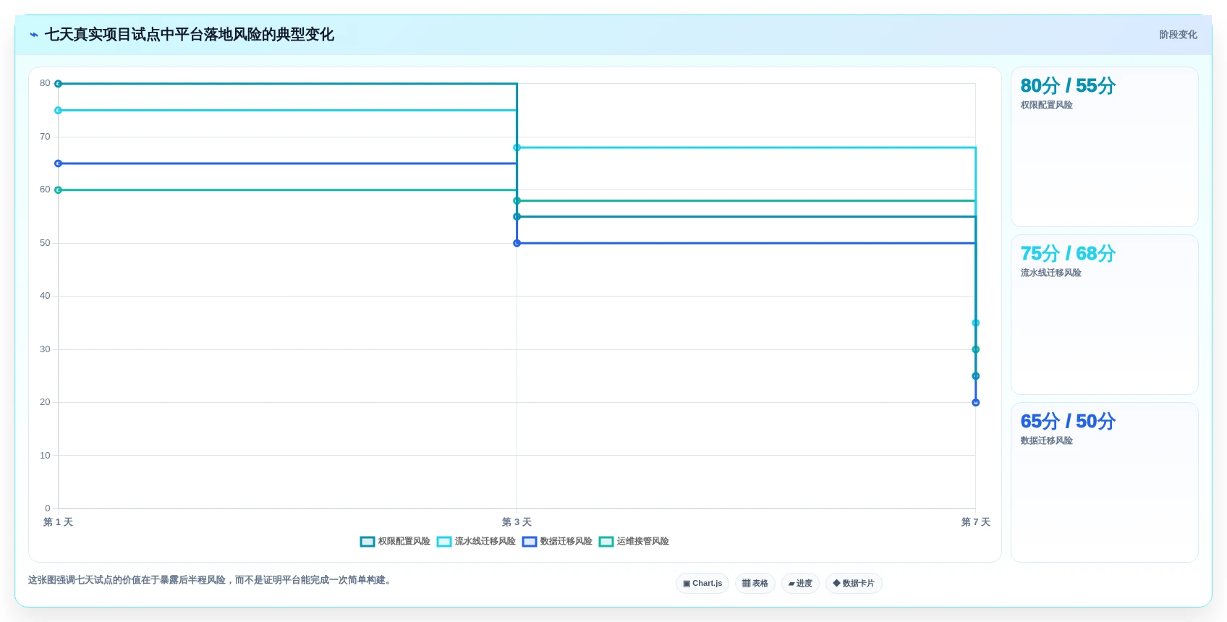Click the 阶段变化 label in header
Image resolution: width=1227 pixels, height=622 pixels.
(1178, 35)
